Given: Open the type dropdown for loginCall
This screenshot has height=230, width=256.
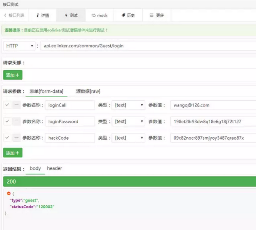Looking at the screenshot, I should (128, 105).
